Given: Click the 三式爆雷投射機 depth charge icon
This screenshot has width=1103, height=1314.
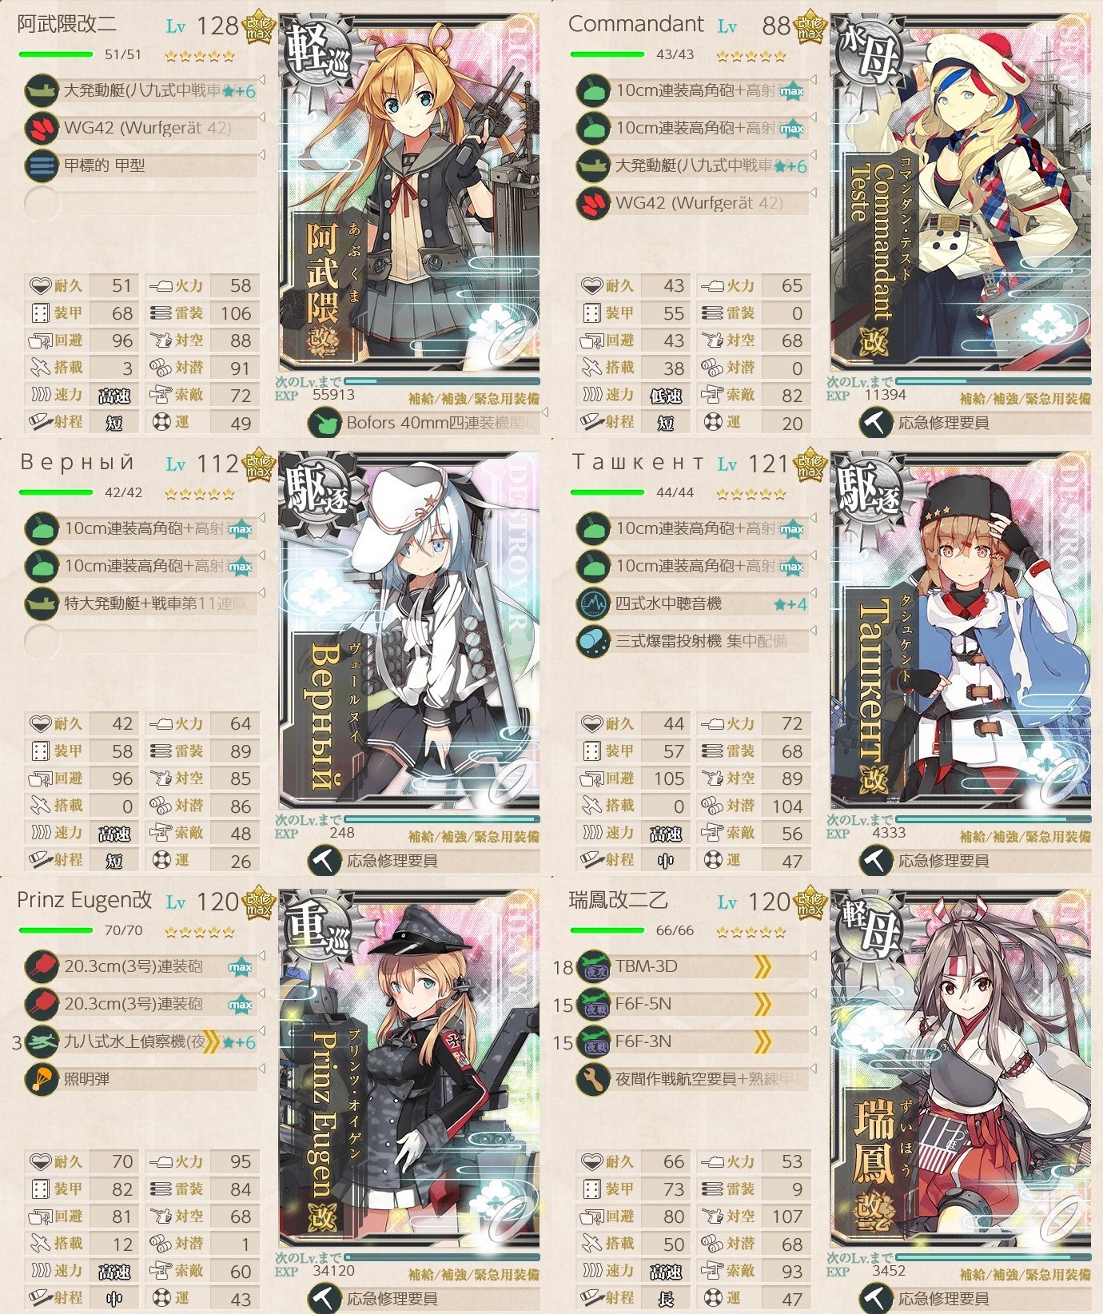Looking at the screenshot, I should pyautogui.click(x=593, y=641).
